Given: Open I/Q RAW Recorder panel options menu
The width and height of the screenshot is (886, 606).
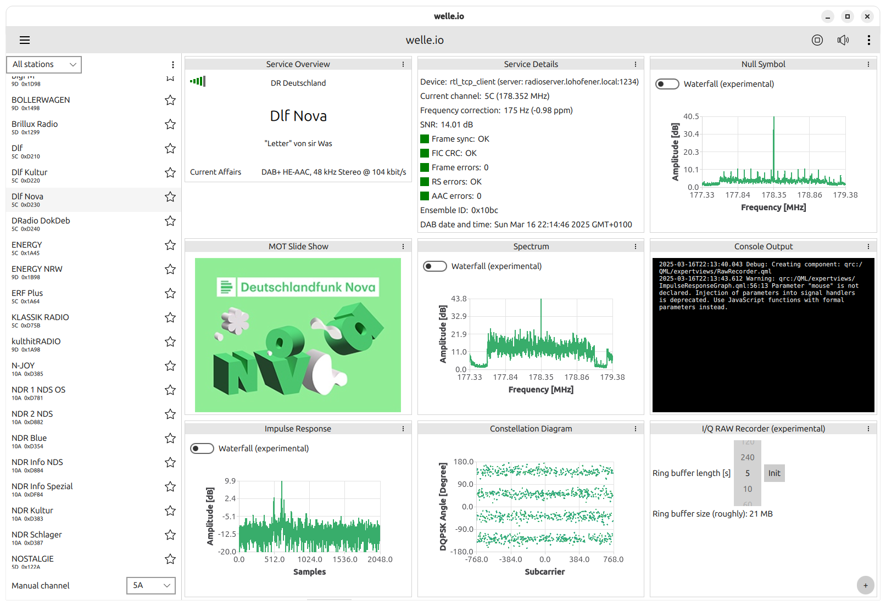Looking at the screenshot, I should [x=868, y=429].
